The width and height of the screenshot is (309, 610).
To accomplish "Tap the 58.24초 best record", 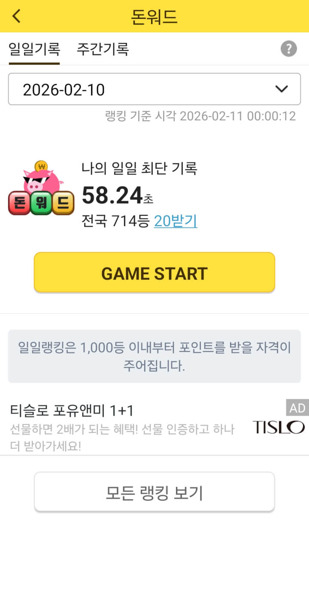I will point(117,196).
